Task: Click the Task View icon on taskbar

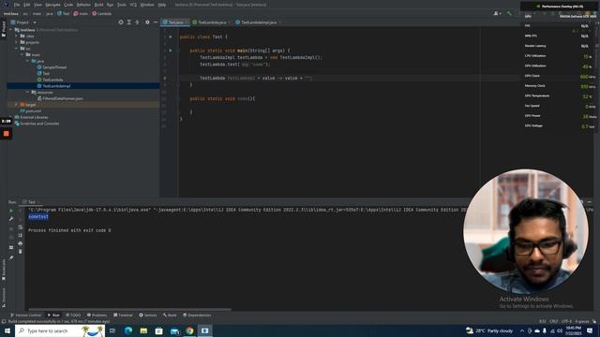Action: pyautogui.click(x=112, y=330)
